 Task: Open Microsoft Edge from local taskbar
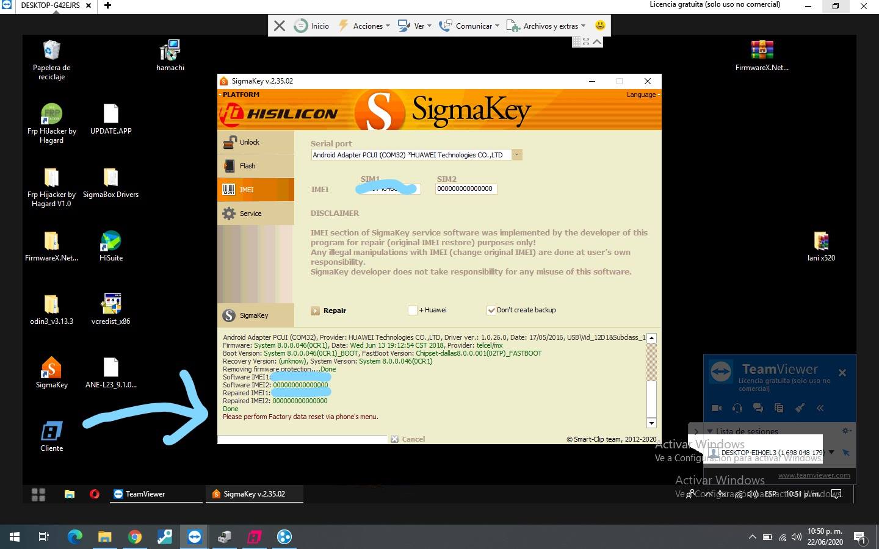(x=74, y=537)
